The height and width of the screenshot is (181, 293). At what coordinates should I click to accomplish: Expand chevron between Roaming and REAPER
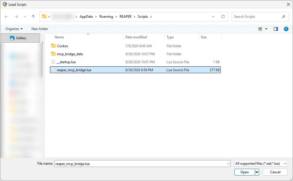[x=116, y=17]
